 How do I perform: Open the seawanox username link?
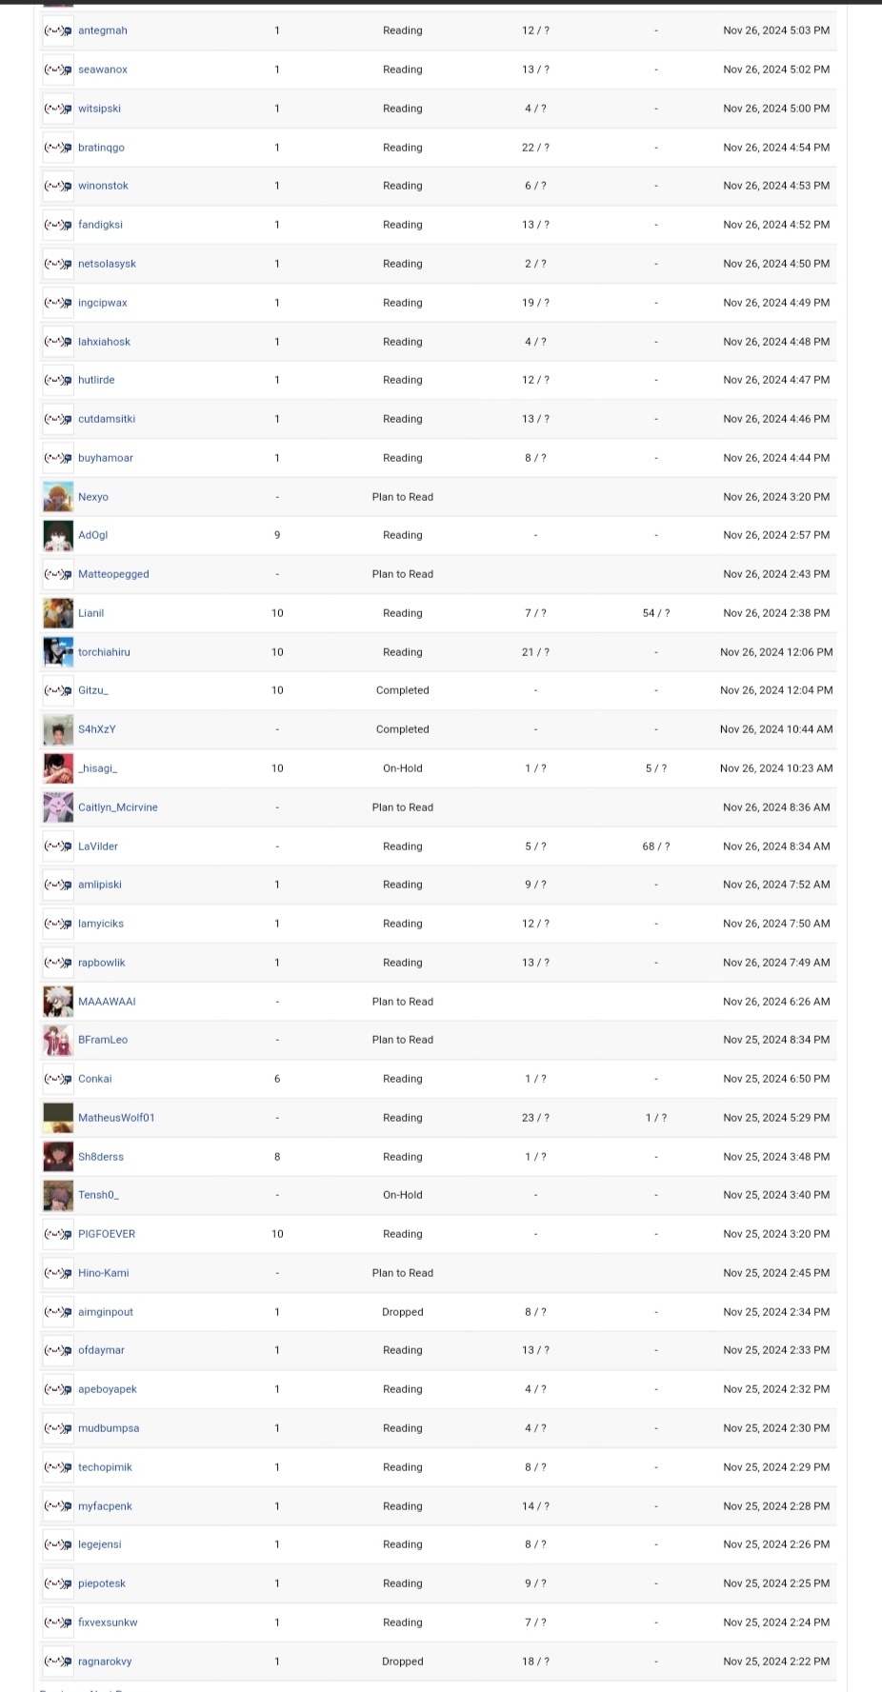point(103,70)
